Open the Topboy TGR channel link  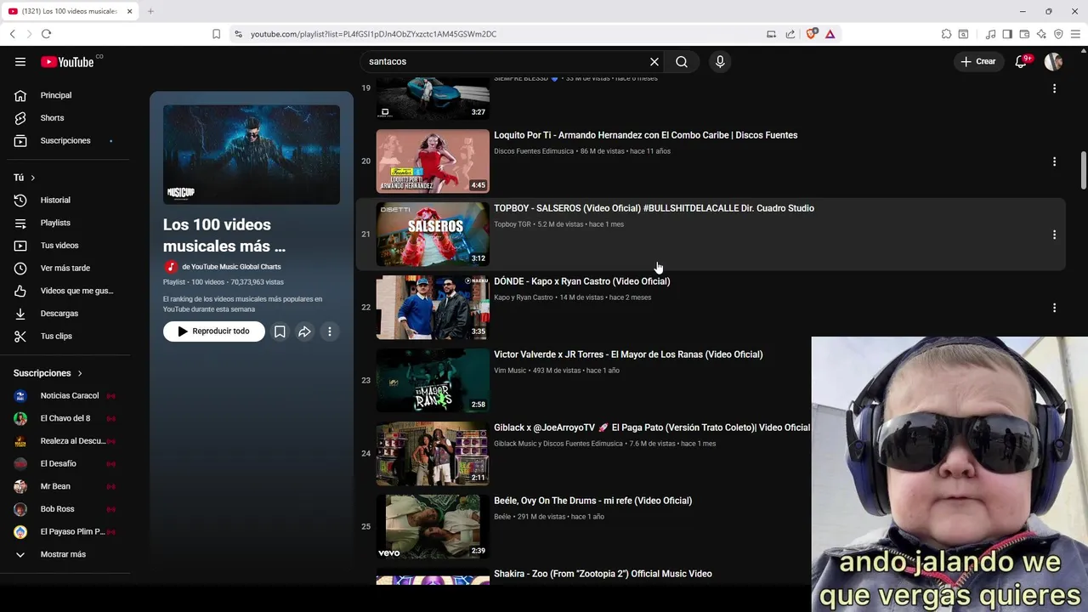tap(512, 224)
